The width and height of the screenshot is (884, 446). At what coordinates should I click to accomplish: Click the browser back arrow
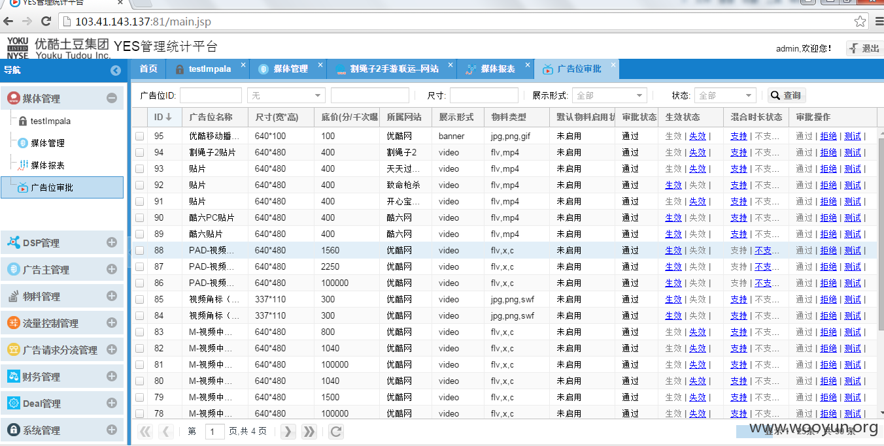tap(8, 22)
